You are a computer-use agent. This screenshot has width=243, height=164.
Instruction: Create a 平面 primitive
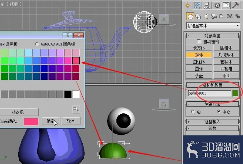click(x=226, y=76)
